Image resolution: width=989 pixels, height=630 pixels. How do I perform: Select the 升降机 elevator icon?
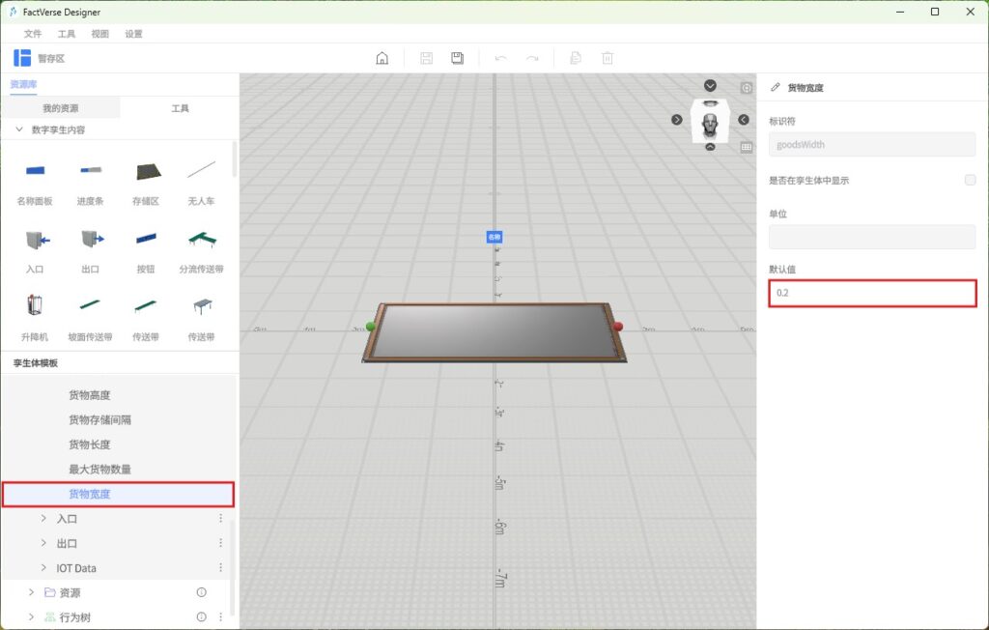[x=34, y=306]
